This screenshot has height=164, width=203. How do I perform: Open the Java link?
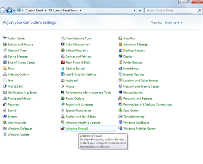10,80
